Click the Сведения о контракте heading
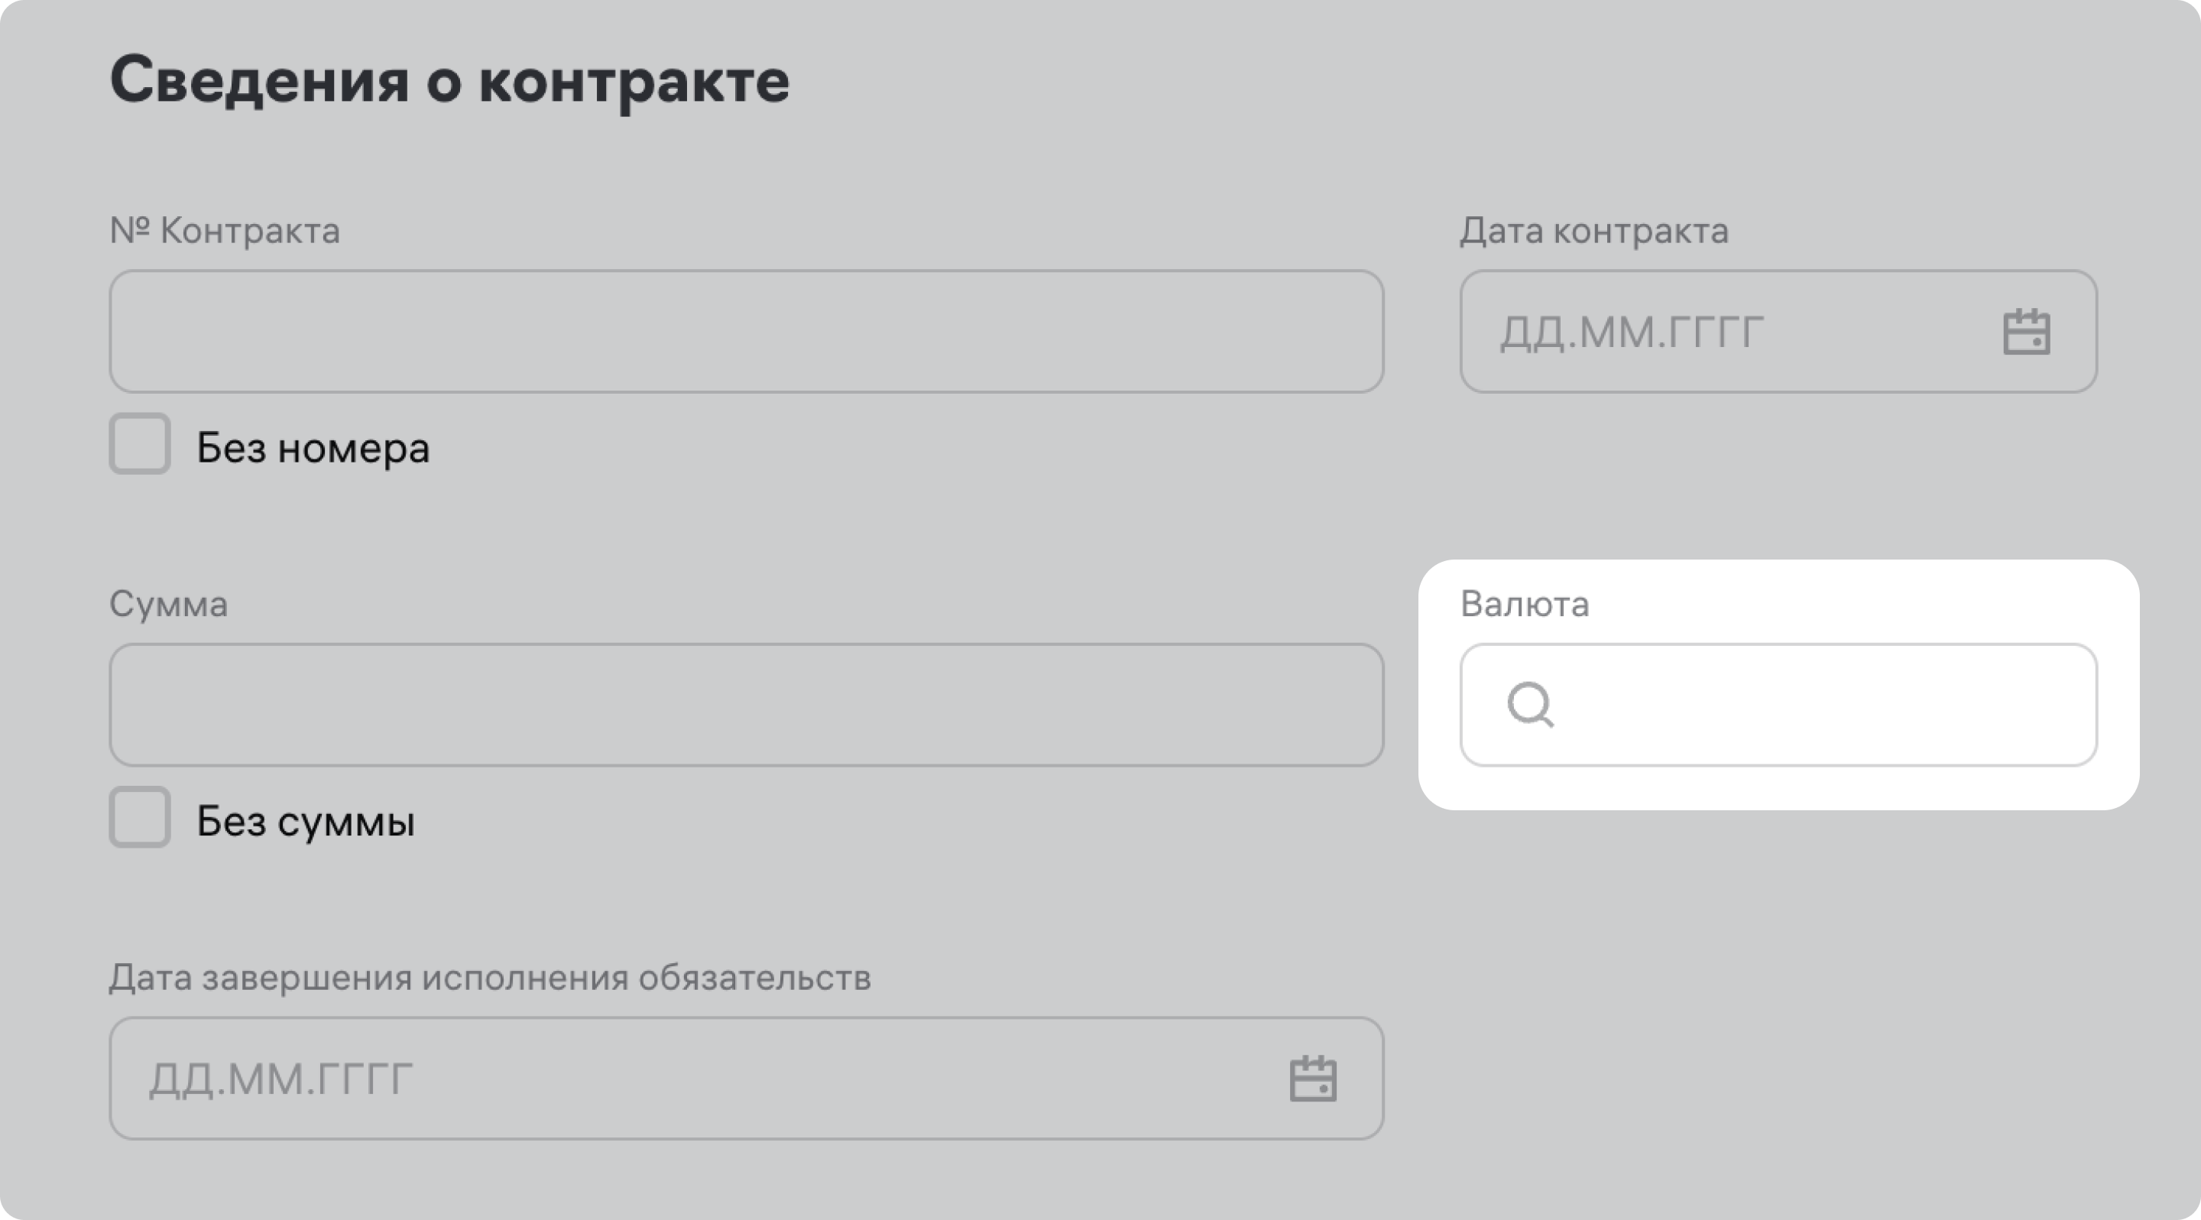This screenshot has height=1220, width=2201. (x=449, y=80)
